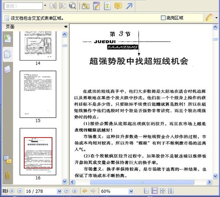The width and height of the screenshot is (220, 197).
Task: Click the form highlight pencil icon
Action: pos(209,17)
